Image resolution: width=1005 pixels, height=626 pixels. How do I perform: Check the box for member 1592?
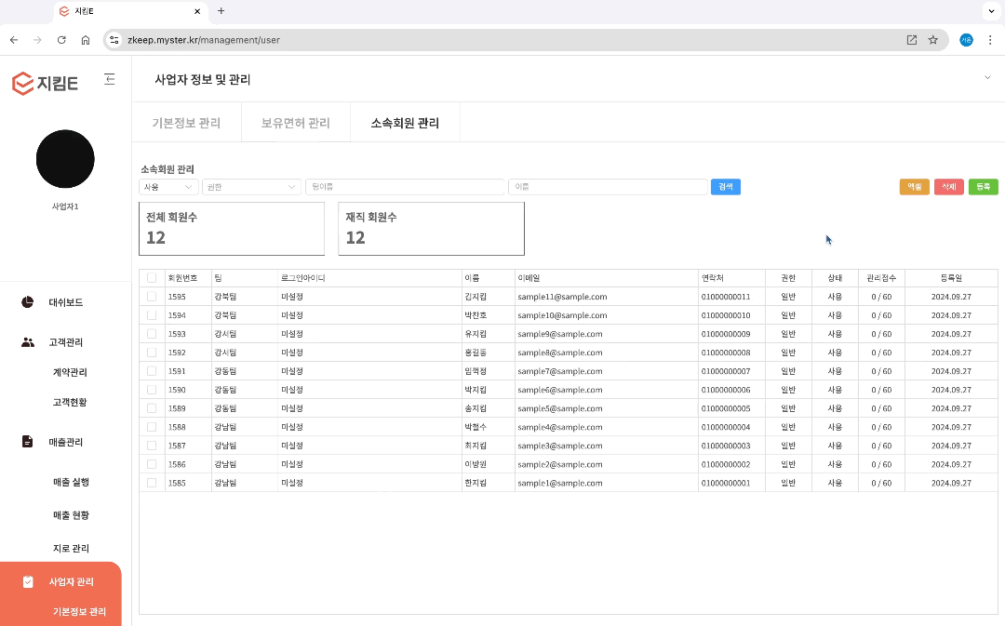point(152,352)
